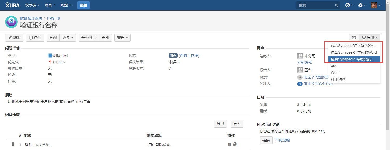Click the drag handle for step 1
The image size is (390, 150).
tap(13, 144)
